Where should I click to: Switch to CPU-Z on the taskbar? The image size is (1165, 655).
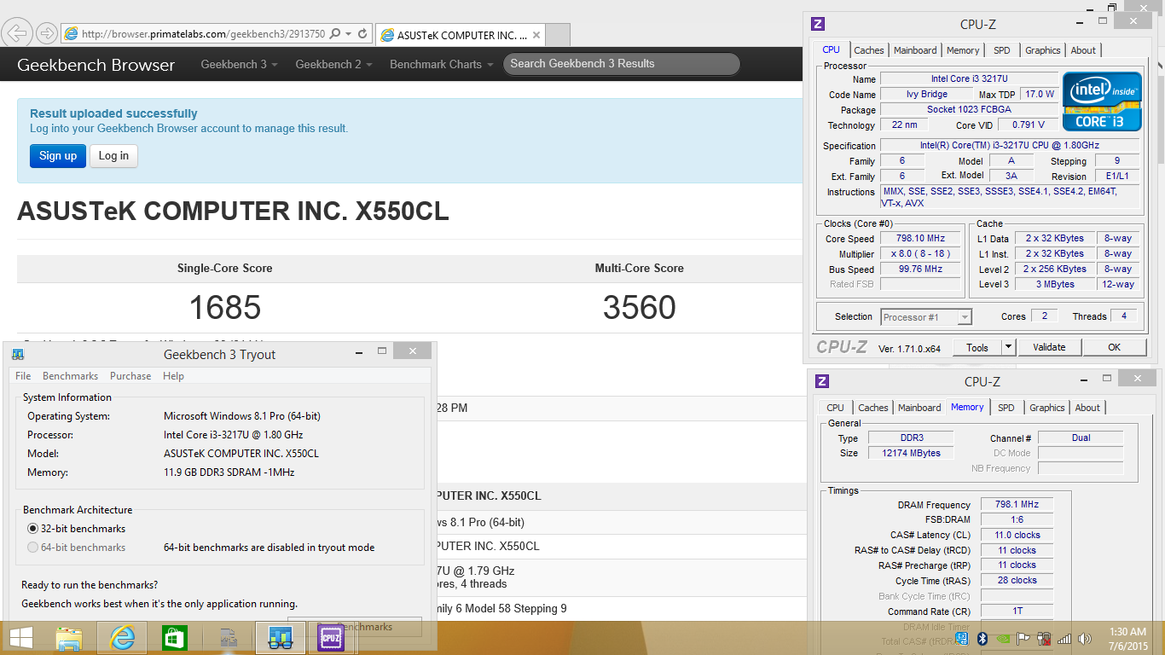click(x=331, y=638)
